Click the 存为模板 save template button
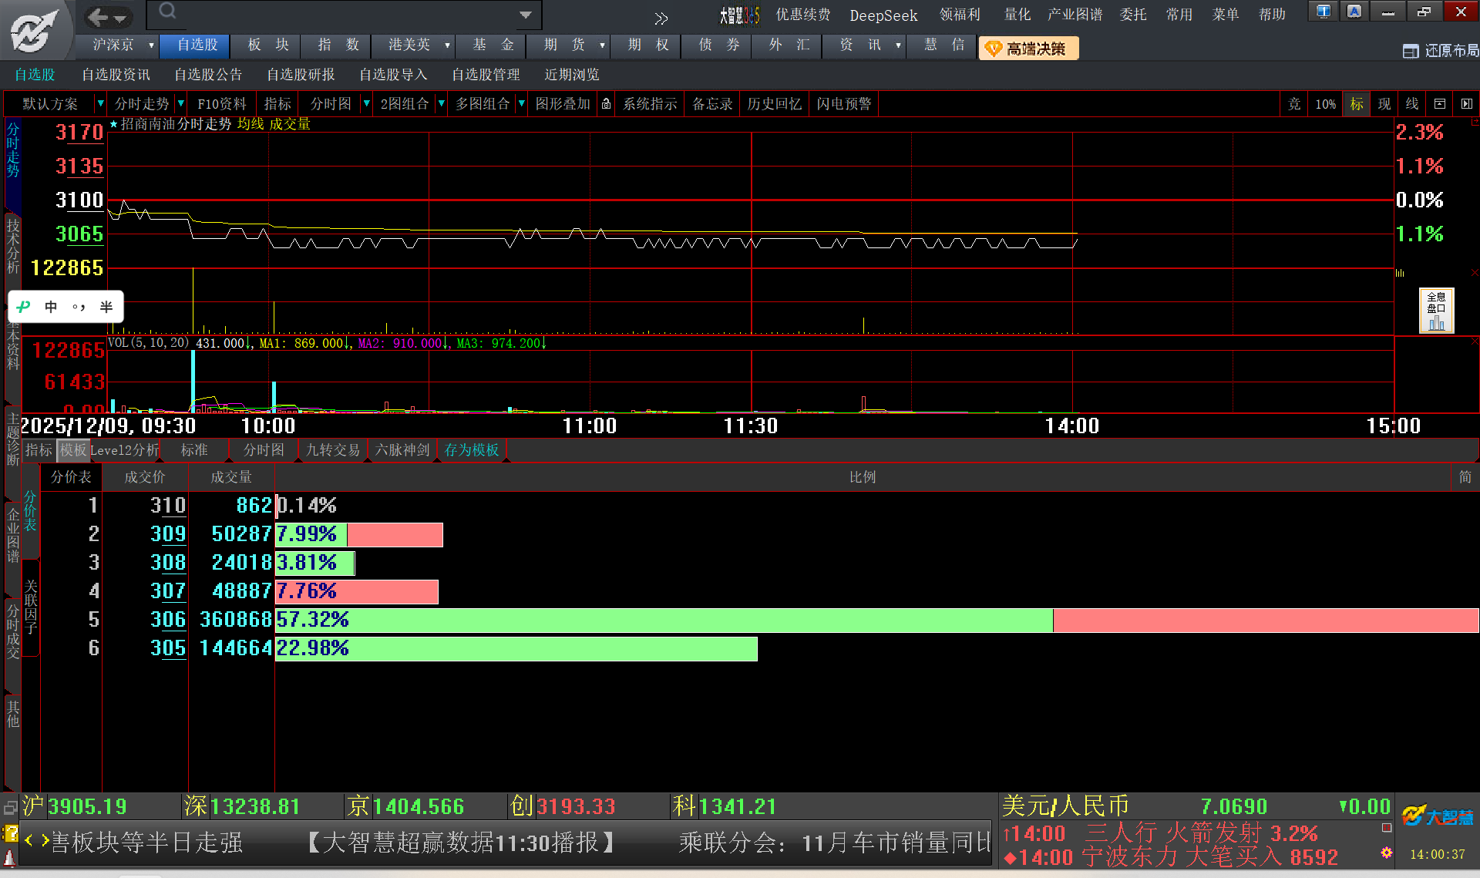Viewport: 1480px width, 878px height. pos(471,450)
